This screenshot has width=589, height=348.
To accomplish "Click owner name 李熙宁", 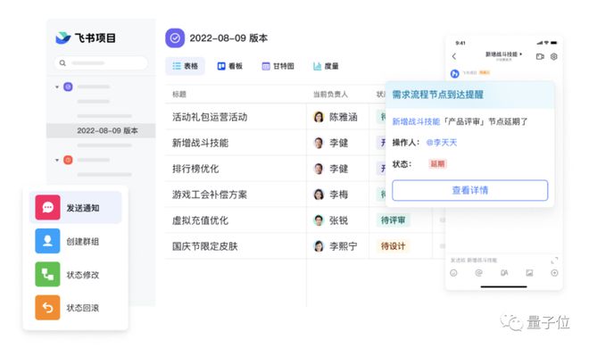I will click(344, 246).
